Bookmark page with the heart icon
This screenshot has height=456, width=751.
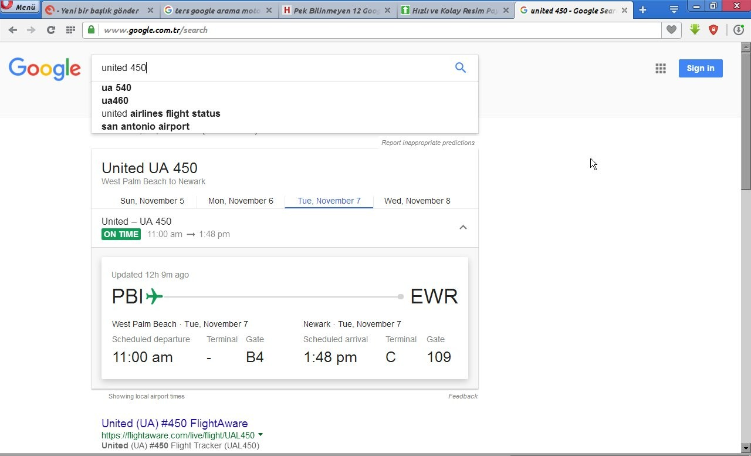click(671, 30)
